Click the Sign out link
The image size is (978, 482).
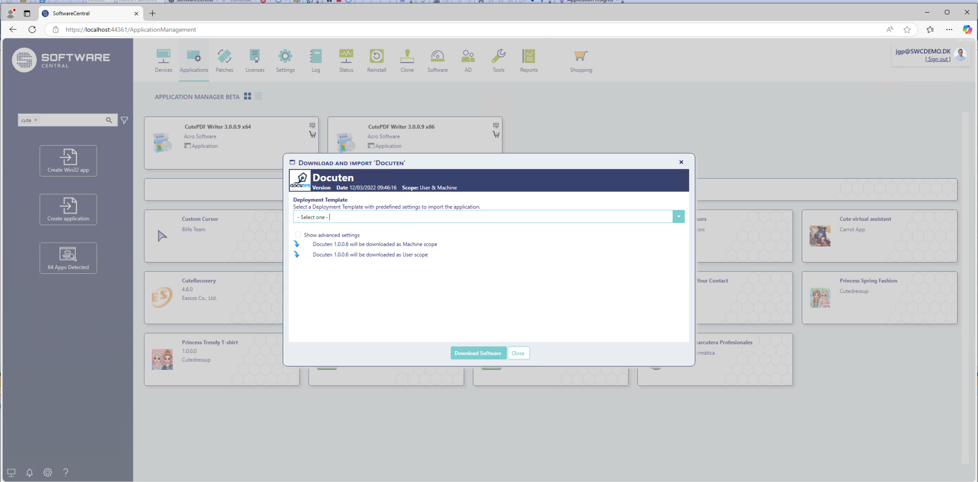[x=938, y=59]
